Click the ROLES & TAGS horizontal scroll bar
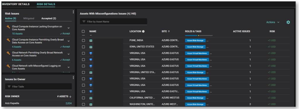The height and width of the screenshot is (109, 299). pyautogui.click(x=199, y=36)
